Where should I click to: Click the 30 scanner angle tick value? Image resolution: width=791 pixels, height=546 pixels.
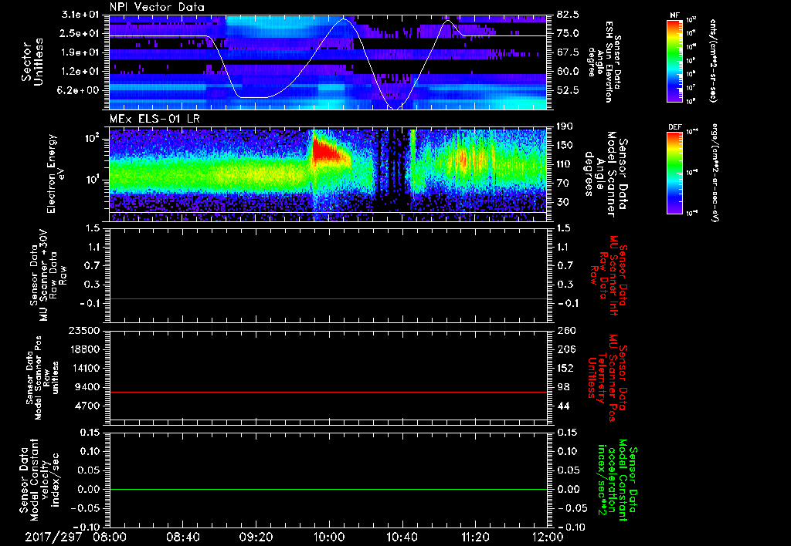point(562,202)
